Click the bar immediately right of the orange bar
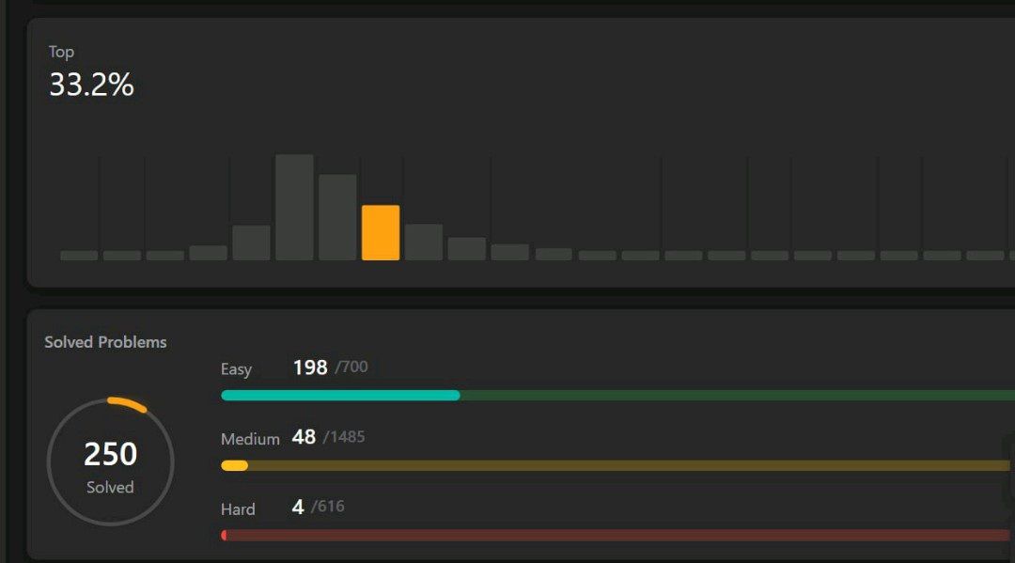 [424, 242]
